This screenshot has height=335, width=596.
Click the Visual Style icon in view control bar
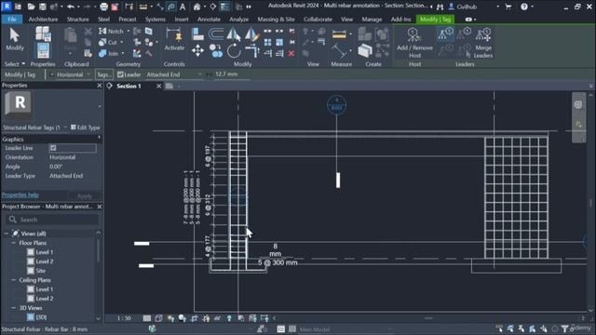tap(159, 318)
